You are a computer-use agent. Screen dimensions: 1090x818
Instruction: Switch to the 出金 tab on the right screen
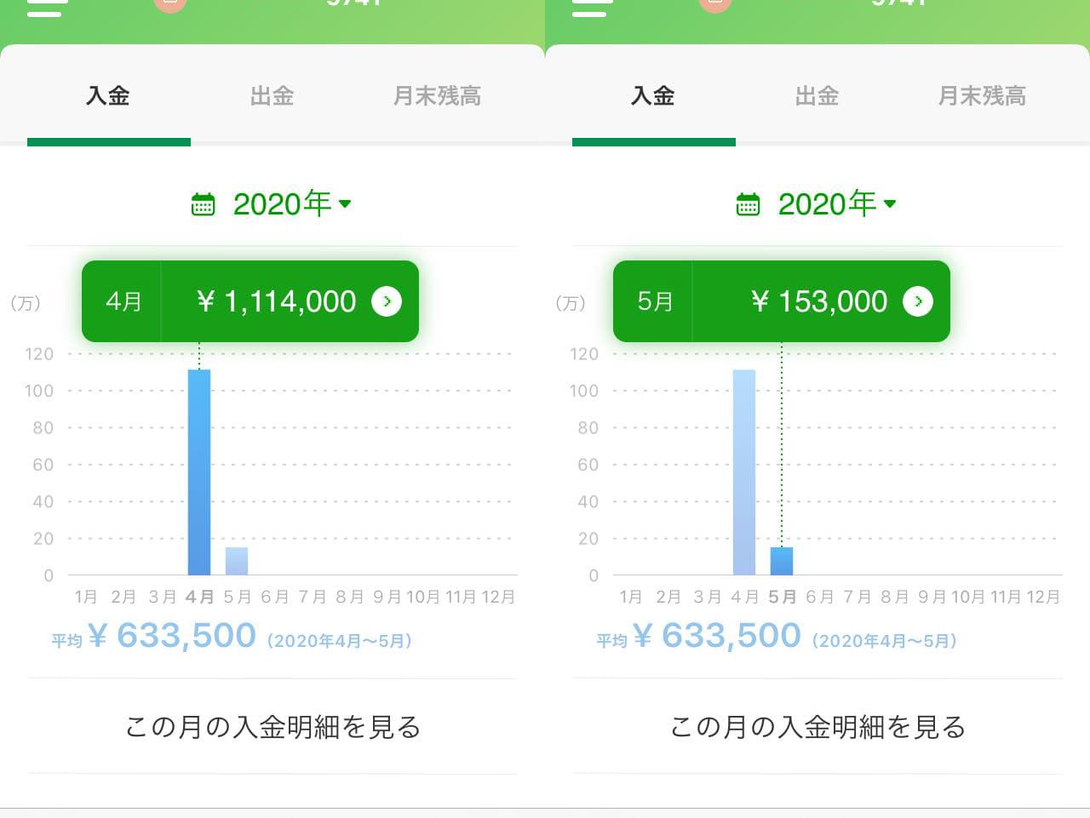click(x=817, y=95)
